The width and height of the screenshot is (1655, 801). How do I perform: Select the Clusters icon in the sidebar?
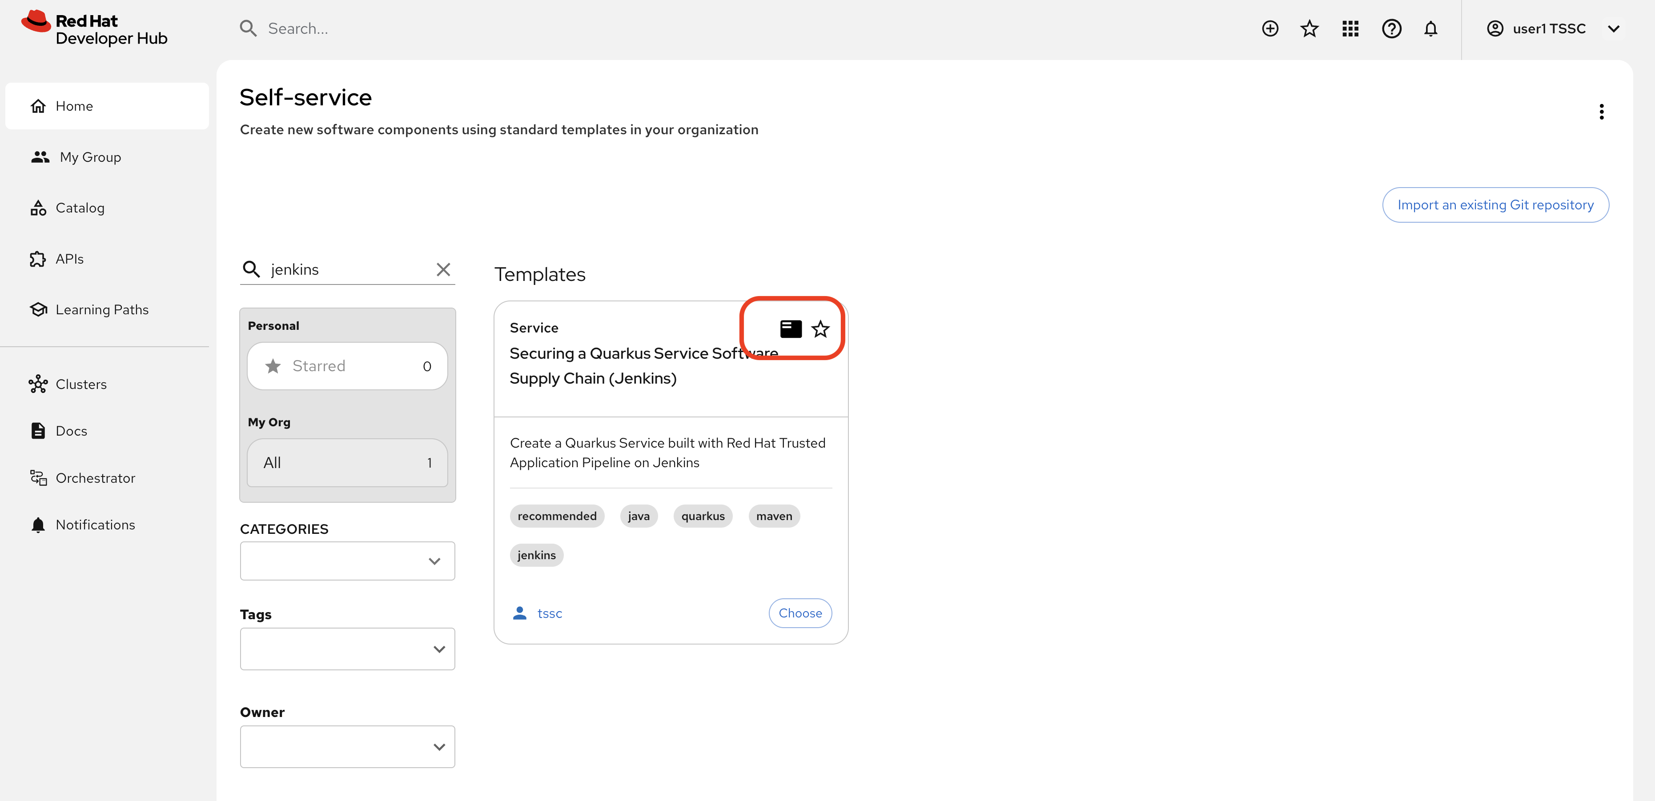(39, 384)
